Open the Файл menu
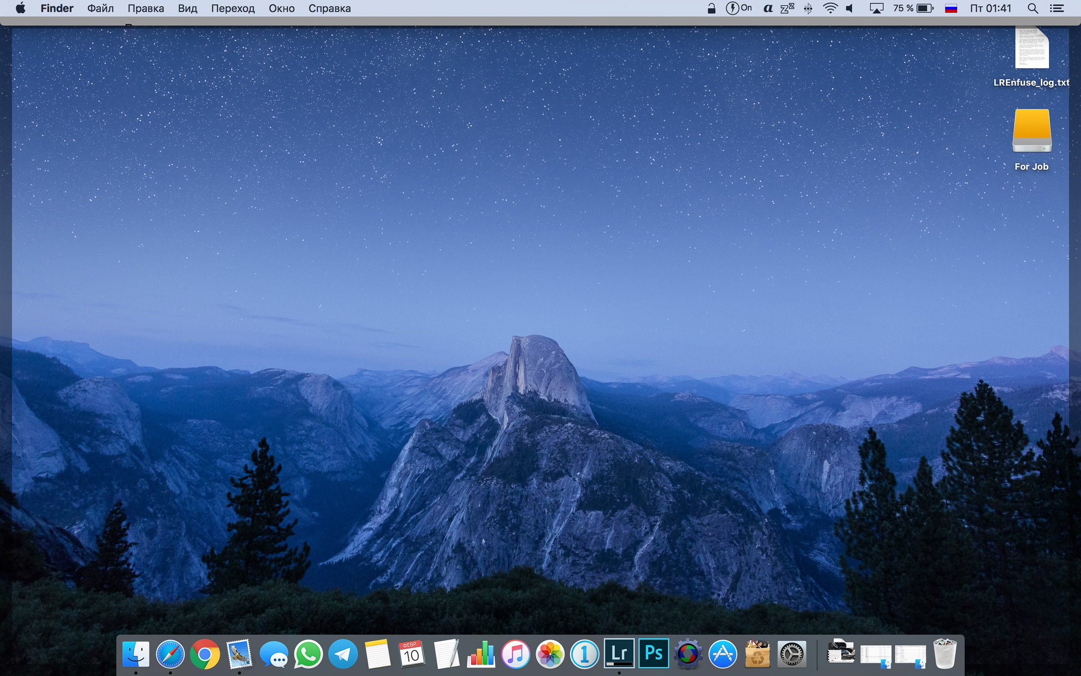 point(100,8)
